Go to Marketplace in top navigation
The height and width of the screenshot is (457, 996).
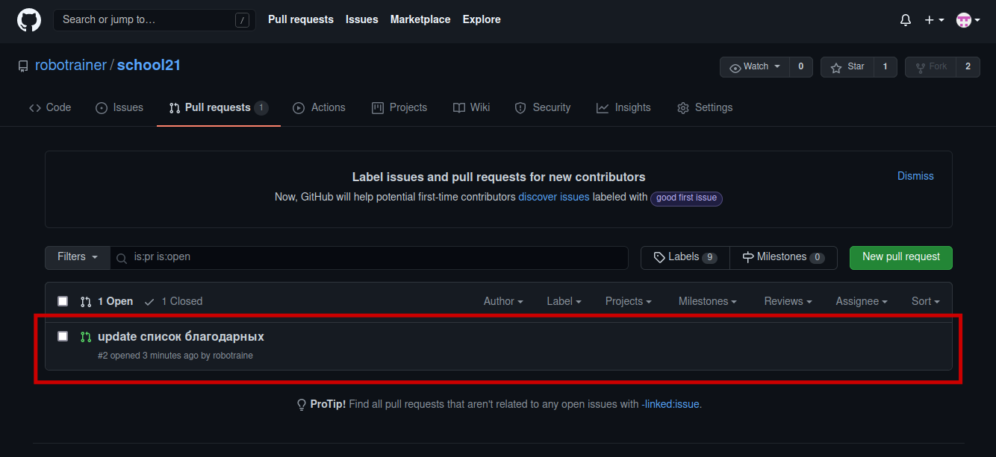[x=420, y=19]
